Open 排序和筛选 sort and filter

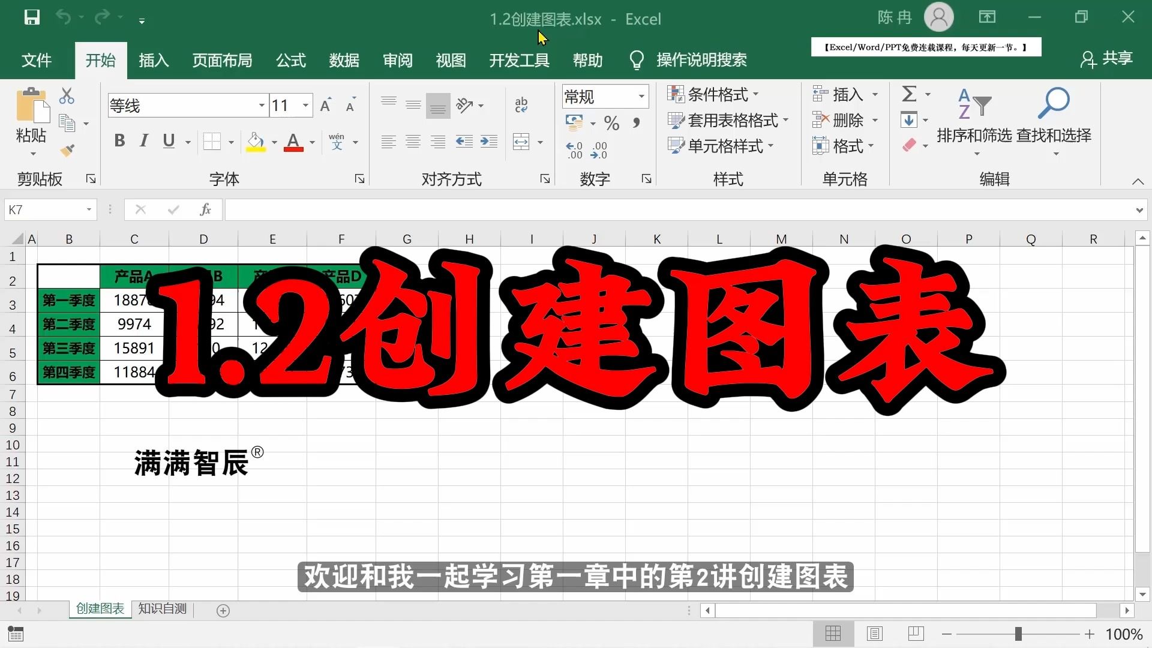click(x=971, y=120)
